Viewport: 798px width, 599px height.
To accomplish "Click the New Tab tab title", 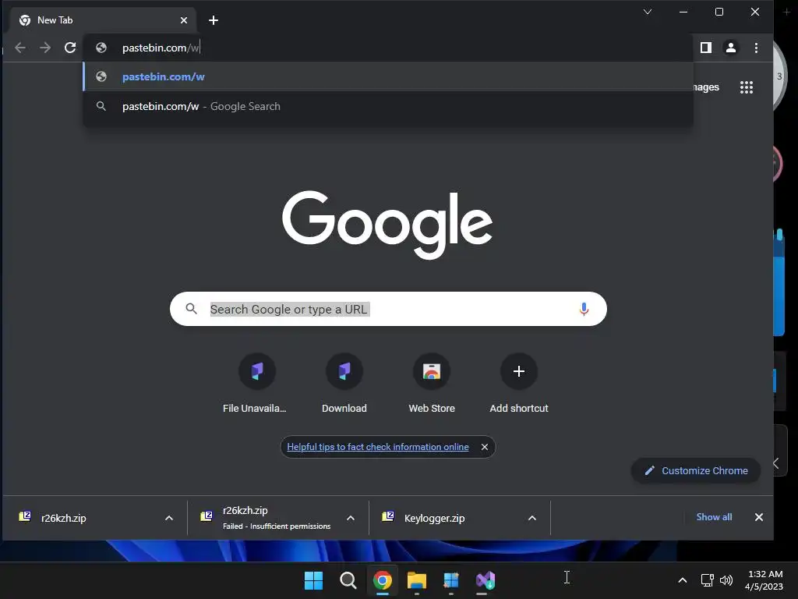I will (55, 20).
